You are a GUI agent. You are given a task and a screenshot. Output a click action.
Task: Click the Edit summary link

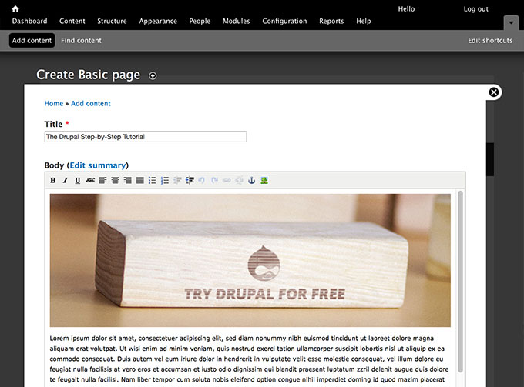(x=98, y=165)
